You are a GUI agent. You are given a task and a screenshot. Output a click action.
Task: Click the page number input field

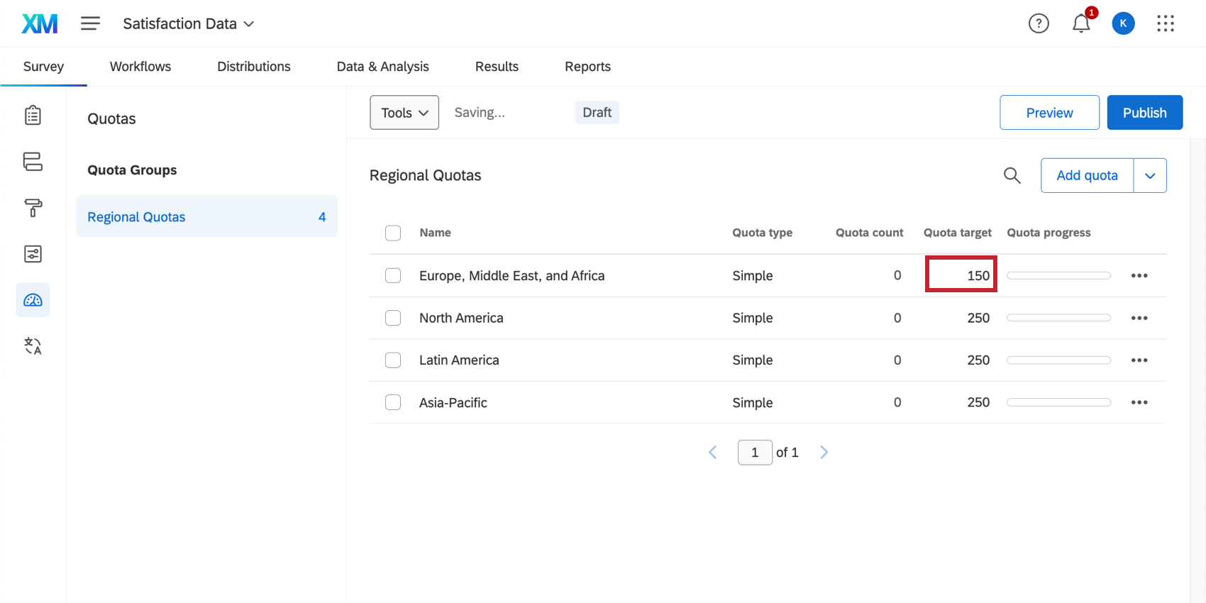coord(755,453)
